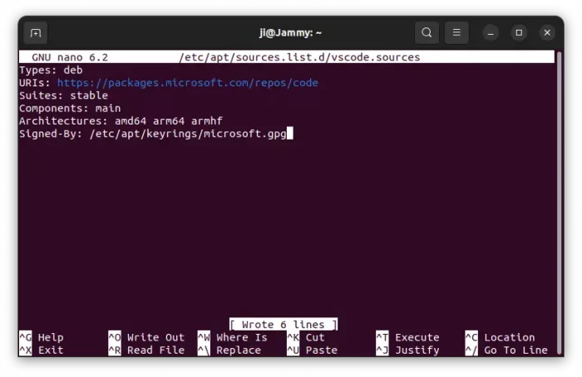Click the terminal search icon
The width and height of the screenshot is (582, 377).
tap(427, 33)
